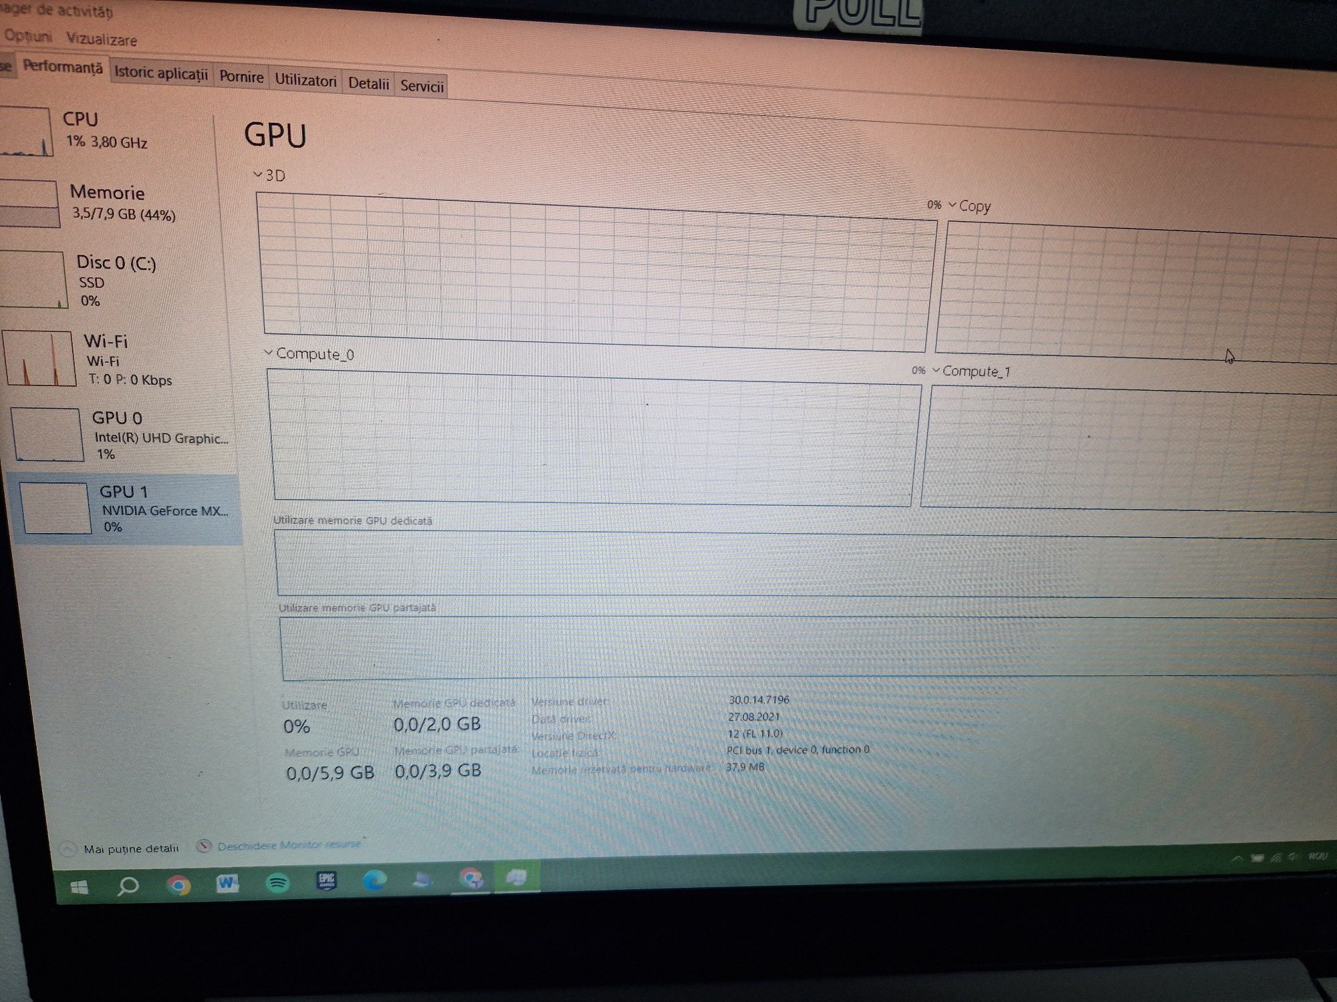This screenshot has width=1337, height=1002.
Task: Click the taskbar search magnifier icon
Action: [128, 886]
